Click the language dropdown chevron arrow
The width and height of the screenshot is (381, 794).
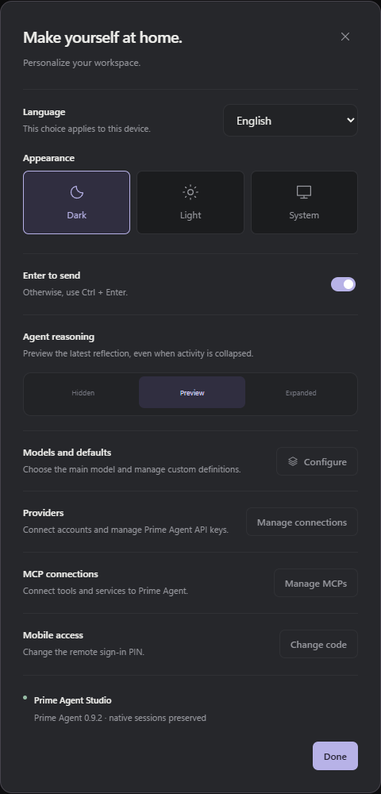(x=350, y=121)
